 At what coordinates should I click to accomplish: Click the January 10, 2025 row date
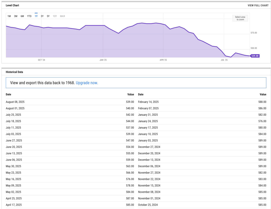click(x=148, y=134)
